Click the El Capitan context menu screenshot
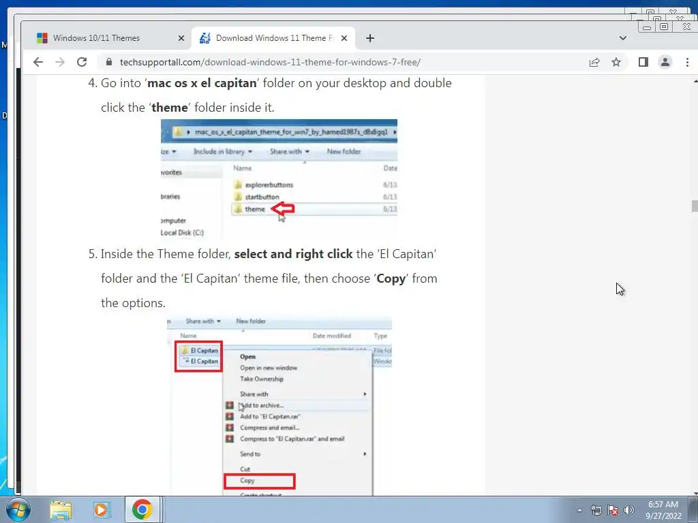 coord(279,406)
